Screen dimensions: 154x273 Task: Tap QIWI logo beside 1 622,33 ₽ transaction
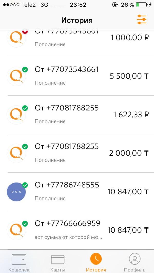click(16, 115)
